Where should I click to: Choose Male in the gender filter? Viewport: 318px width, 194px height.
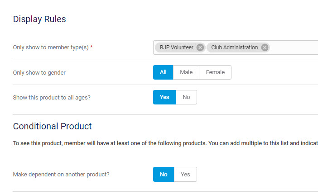(x=186, y=72)
